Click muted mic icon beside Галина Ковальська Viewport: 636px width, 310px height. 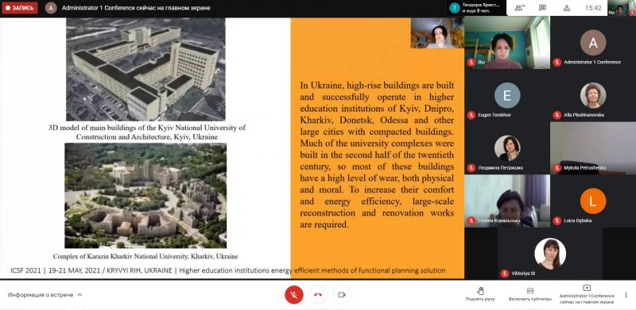[x=471, y=220]
